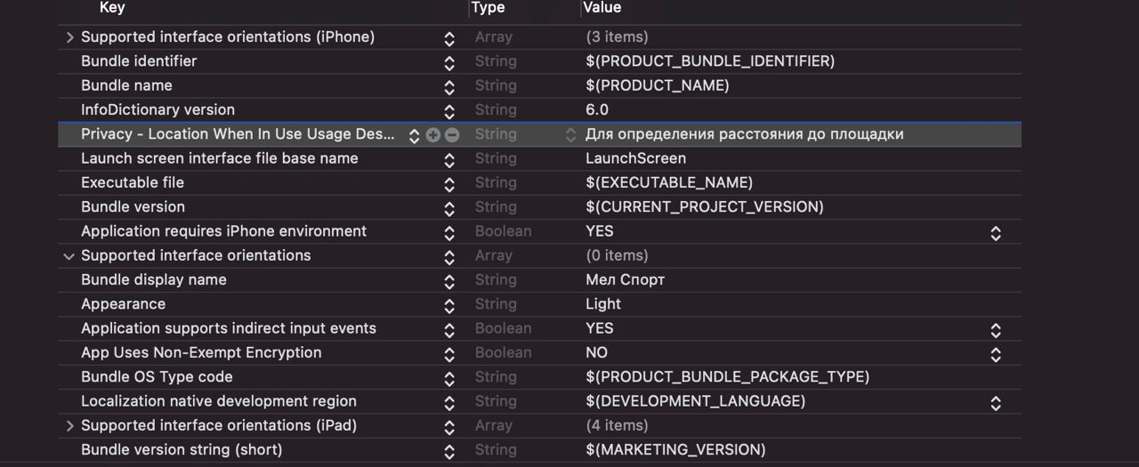1139x467 pixels.
Task: Open key stepper for Launch screen row
Action: click(449, 160)
